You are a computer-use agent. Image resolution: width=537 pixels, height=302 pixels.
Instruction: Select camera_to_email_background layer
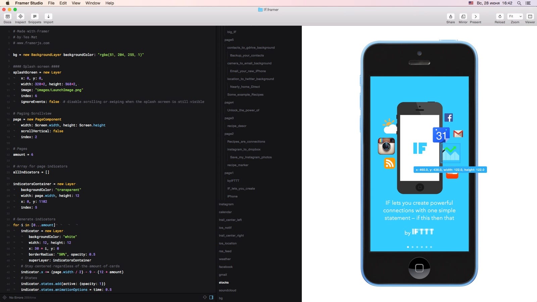pyautogui.click(x=249, y=63)
